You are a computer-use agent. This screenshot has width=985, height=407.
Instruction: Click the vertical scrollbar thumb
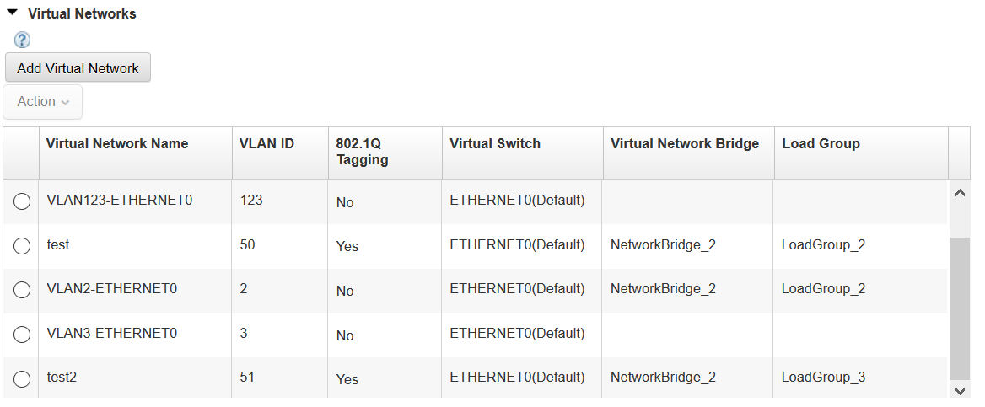959,308
